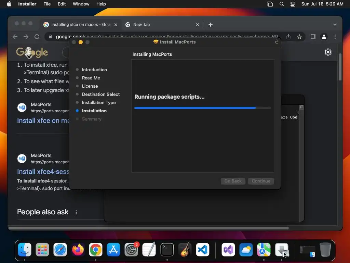
Task: Open the Maps app in the dock
Action: (264, 250)
